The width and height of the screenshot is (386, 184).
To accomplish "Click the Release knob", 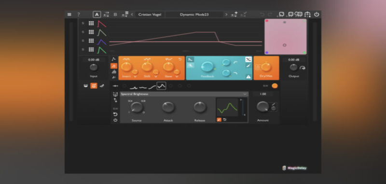I will pos(200,107).
